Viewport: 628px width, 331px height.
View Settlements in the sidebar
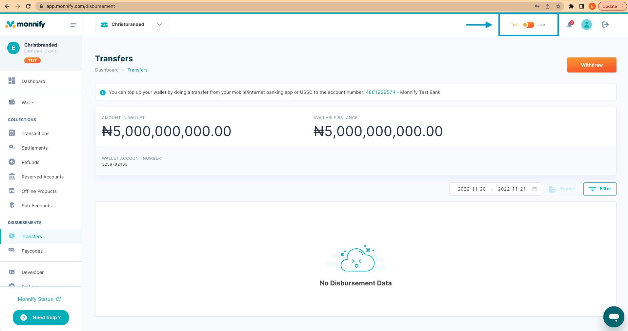34,148
